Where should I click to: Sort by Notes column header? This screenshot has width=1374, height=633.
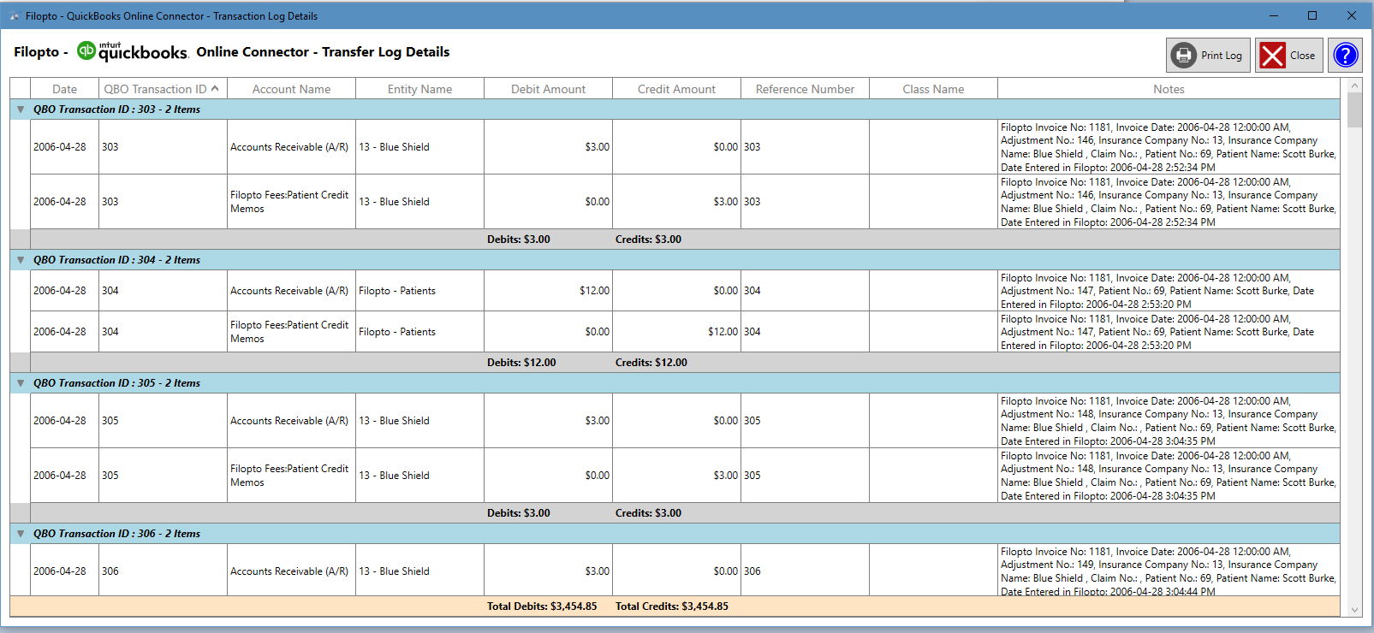[x=1169, y=89]
